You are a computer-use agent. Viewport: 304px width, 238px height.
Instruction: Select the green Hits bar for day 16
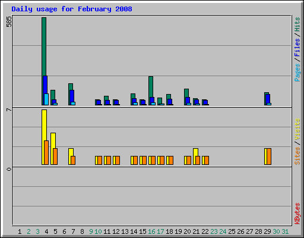coord(151,87)
